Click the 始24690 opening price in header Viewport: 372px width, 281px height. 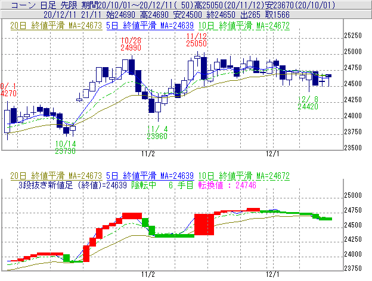click(x=121, y=15)
